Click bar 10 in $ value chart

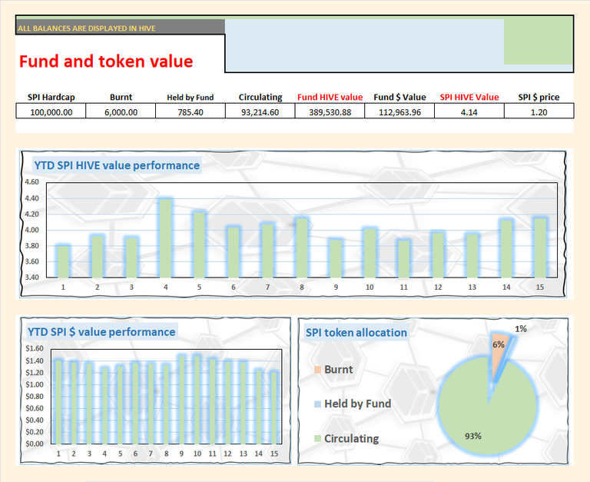tap(197, 400)
